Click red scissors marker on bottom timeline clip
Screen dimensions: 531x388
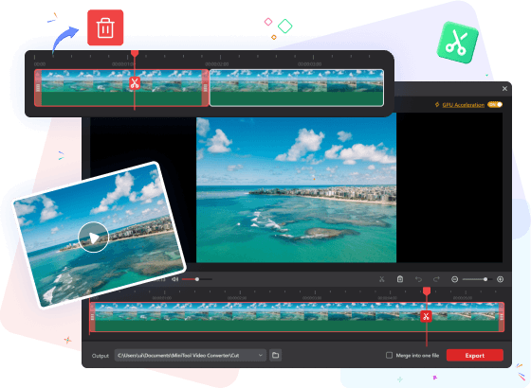tap(426, 316)
